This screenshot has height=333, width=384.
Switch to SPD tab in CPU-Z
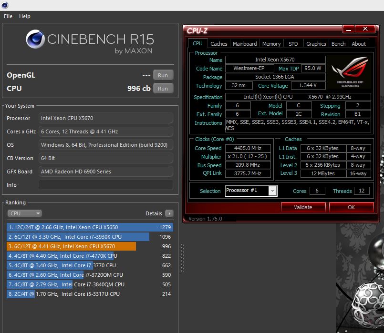293,44
